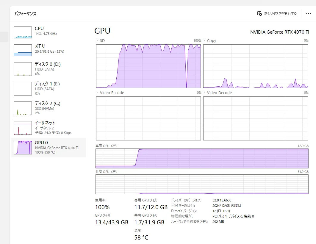Click the 専用 GPU メモリ usage graph
The image size is (316, 244).
click(x=202, y=158)
